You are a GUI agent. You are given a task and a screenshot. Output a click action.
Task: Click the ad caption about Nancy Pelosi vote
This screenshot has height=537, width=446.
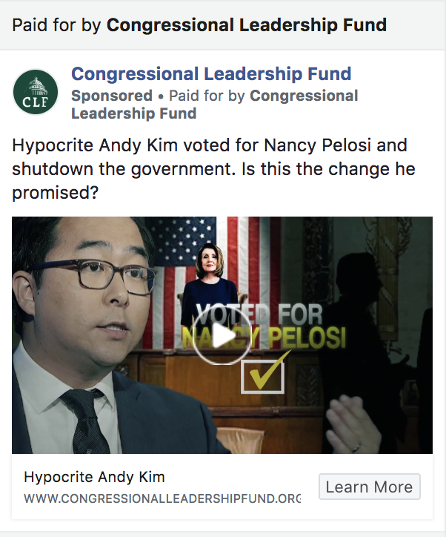(213, 169)
